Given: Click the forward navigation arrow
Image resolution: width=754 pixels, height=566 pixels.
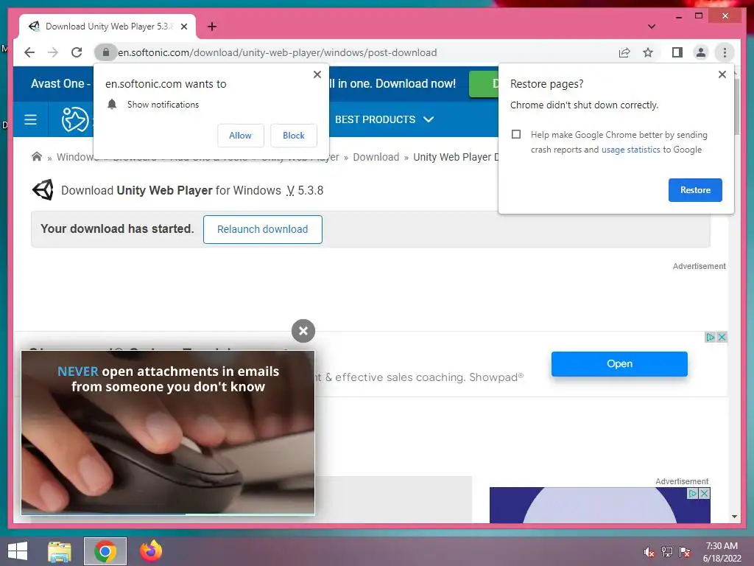Looking at the screenshot, I should pyautogui.click(x=53, y=52).
